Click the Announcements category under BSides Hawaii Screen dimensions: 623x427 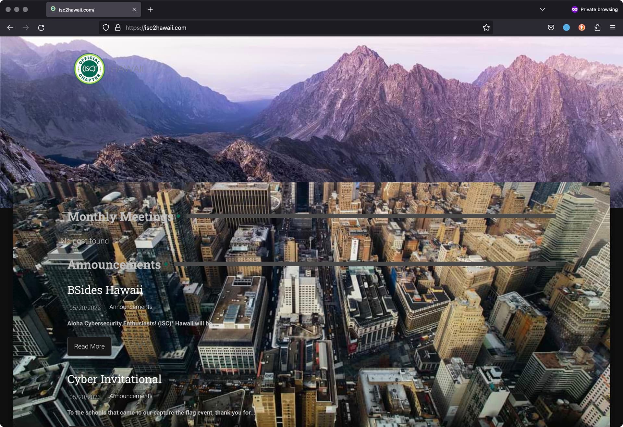coord(131,307)
